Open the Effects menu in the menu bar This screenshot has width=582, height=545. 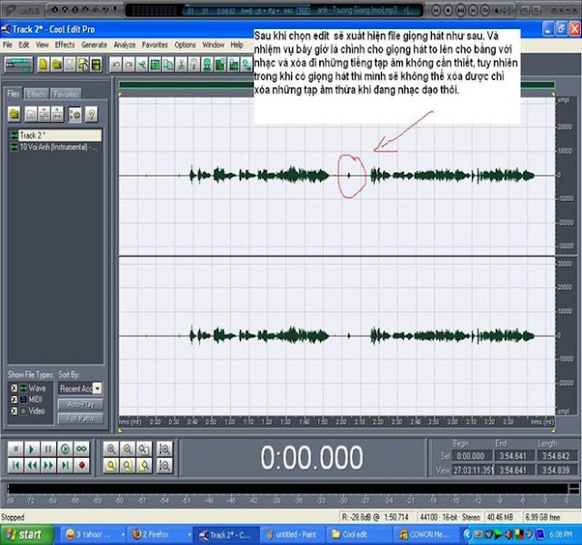(65, 45)
